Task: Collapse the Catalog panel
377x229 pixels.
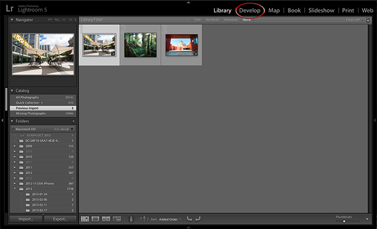Action: (x=12, y=91)
